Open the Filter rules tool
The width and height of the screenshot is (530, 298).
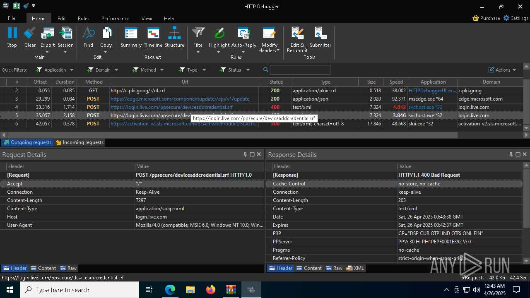click(199, 40)
